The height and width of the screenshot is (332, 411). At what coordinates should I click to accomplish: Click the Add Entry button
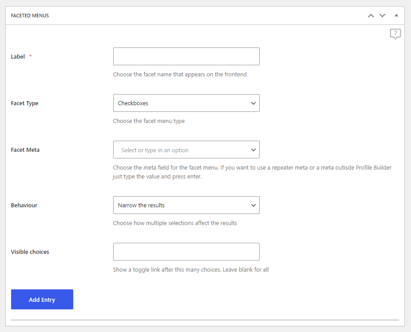42,300
